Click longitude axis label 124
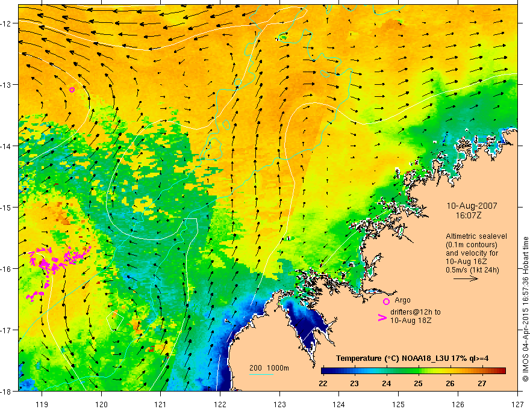Screen dimensions: 530x409 (339, 404)
